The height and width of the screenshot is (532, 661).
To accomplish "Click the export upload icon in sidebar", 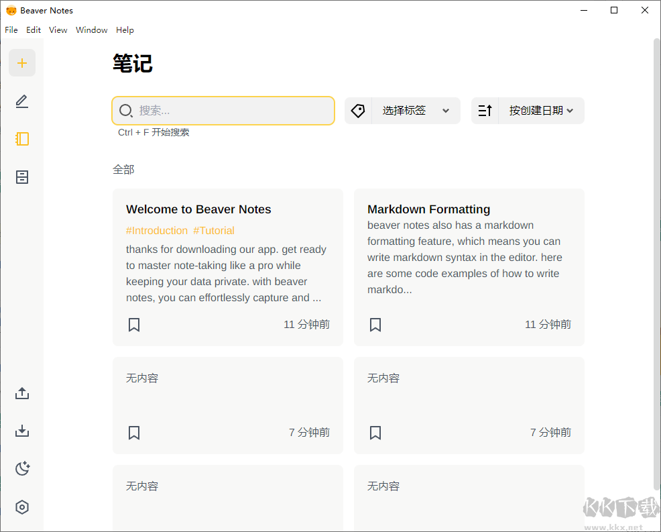I will tap(22, 393).
